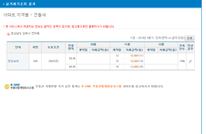
Task: Click the 12월 month header
Action: click(161, 44)
